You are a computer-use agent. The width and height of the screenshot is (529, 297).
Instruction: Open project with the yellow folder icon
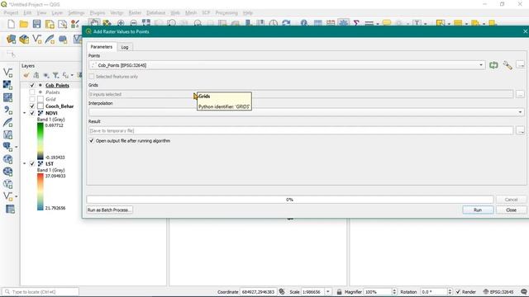[x=24, y=24]
